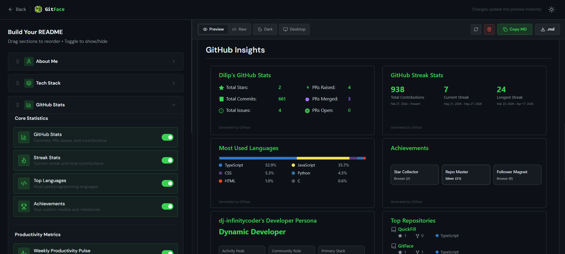Turn off the Top Languages toggle

click(x=168, y=183)
